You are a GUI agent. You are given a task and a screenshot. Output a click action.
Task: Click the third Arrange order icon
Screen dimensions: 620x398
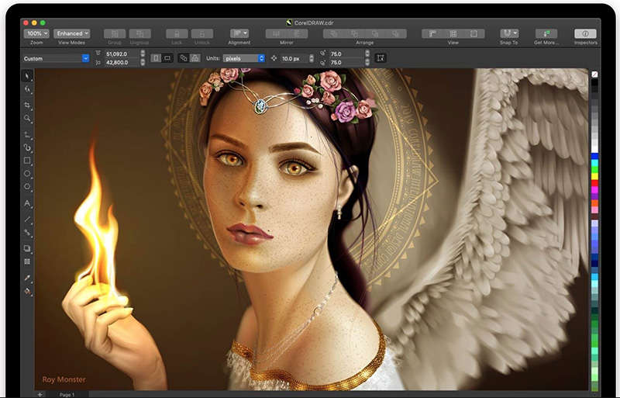(x=375, y=33)
